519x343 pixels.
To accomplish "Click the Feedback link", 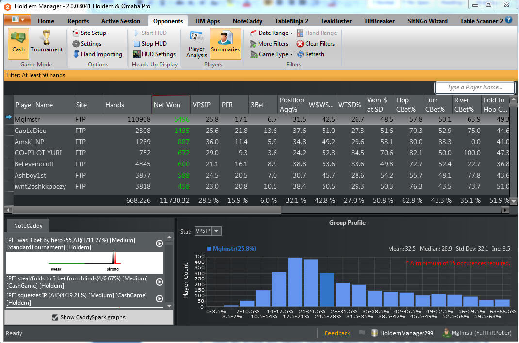I will click(337, 333).
